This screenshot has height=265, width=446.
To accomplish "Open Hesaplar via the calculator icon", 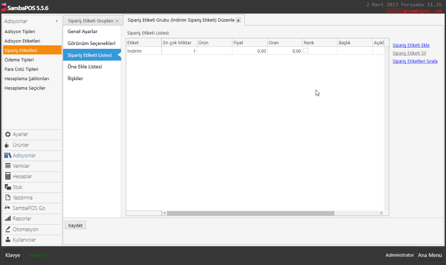I will [x=8, y=177].
